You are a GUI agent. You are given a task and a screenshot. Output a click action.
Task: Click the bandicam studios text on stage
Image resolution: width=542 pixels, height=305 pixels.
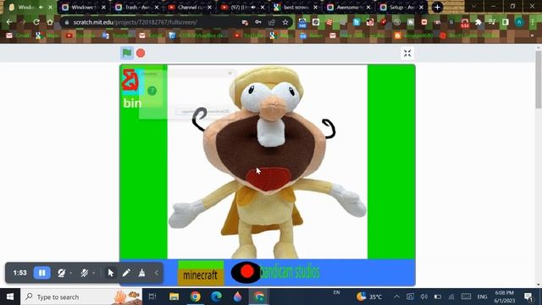click(290, 272)
